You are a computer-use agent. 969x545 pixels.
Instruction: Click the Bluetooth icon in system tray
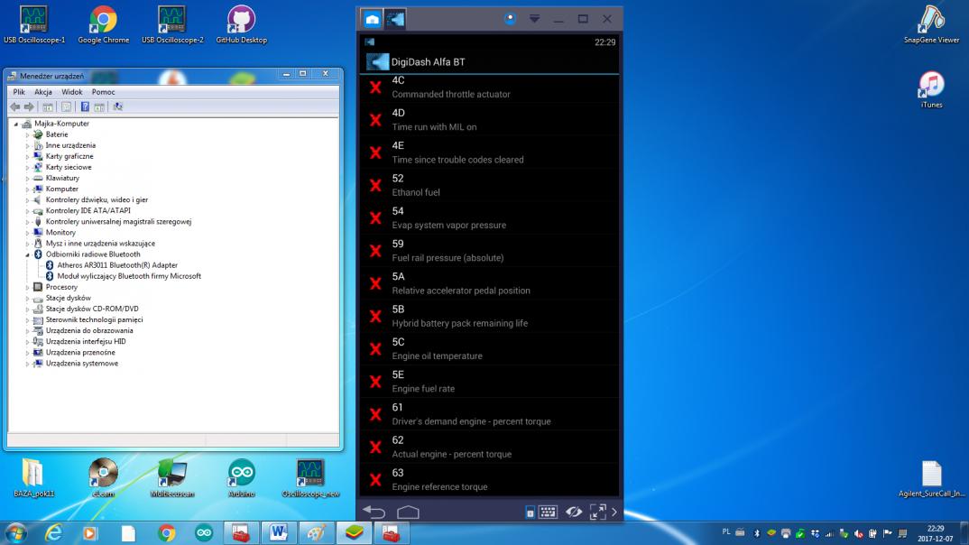click(758, 533)
